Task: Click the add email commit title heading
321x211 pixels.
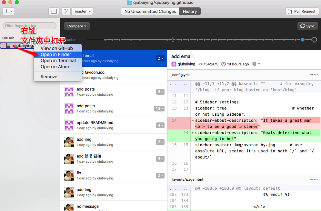Action: [182, 56]
